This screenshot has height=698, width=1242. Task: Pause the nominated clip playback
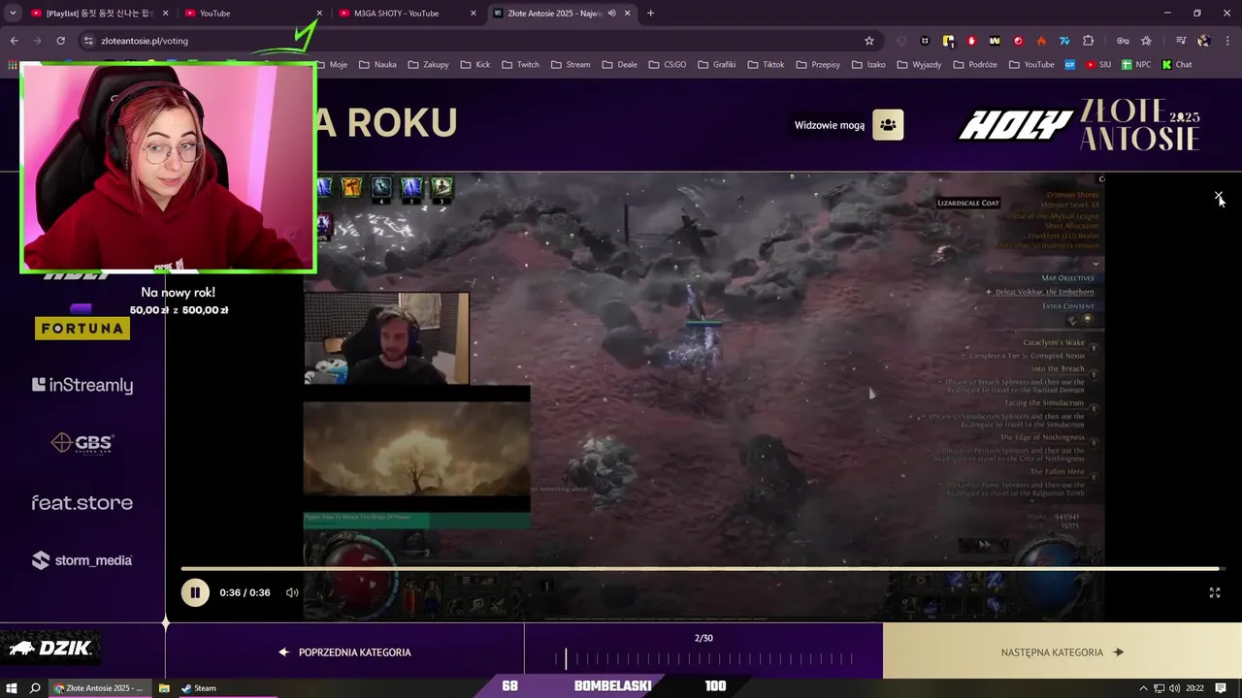(x=195, y=592)
